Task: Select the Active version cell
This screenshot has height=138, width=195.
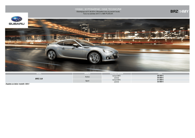Action: (x=87, y=77)
